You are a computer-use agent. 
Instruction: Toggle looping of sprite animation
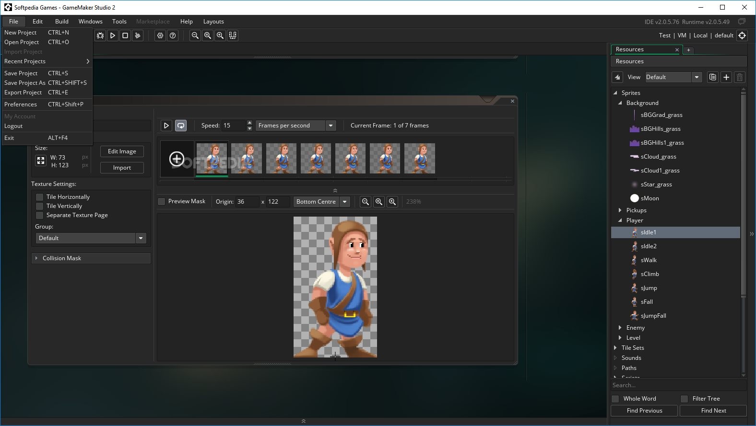coord(181,126)
